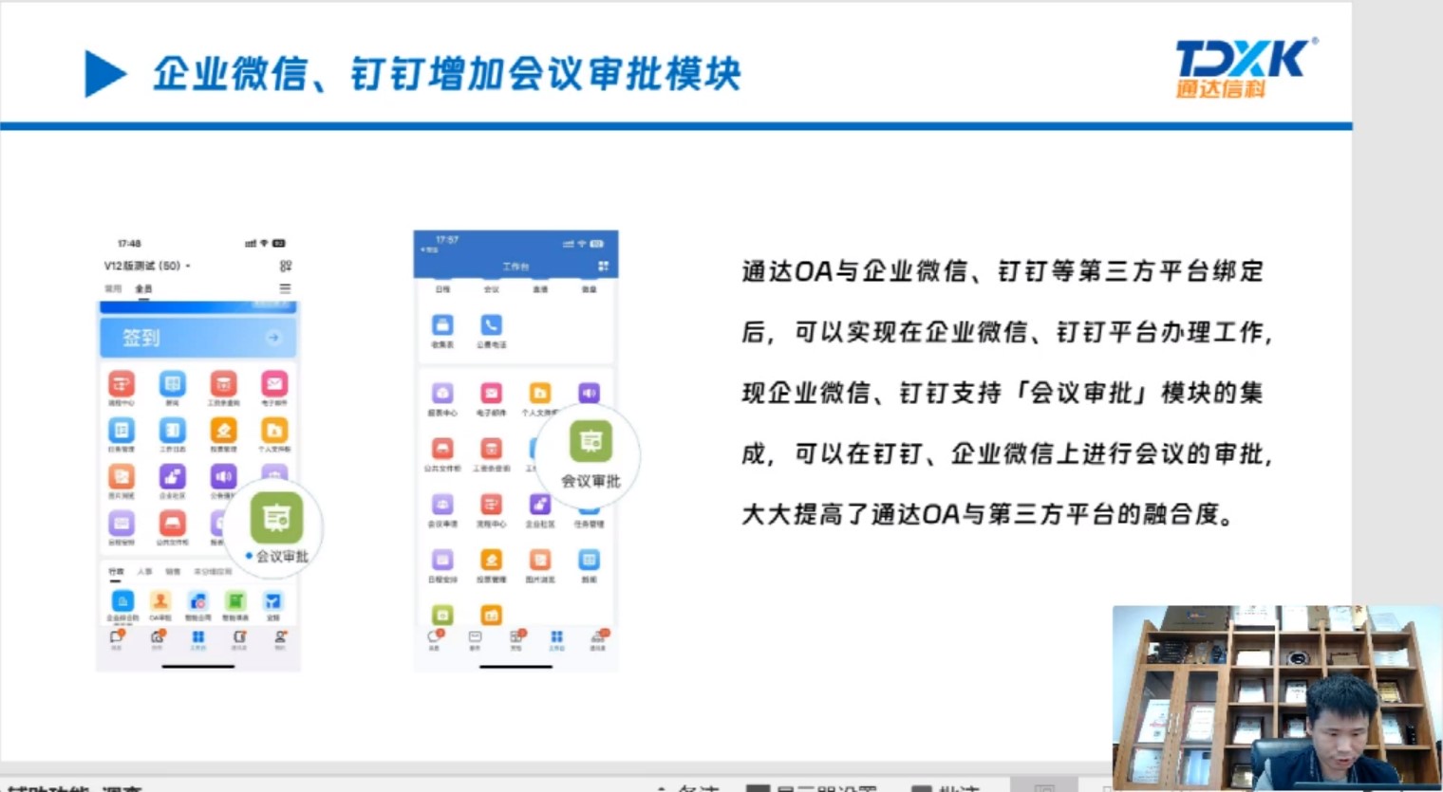Viewport: 1443px width, 792px height.
Task: Tap 流程中心 icon in 工作台 phone
Action: tap(491, 504)
